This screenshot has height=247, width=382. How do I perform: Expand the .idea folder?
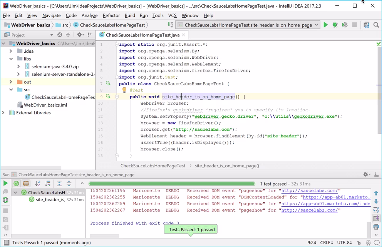pos(11,51)
